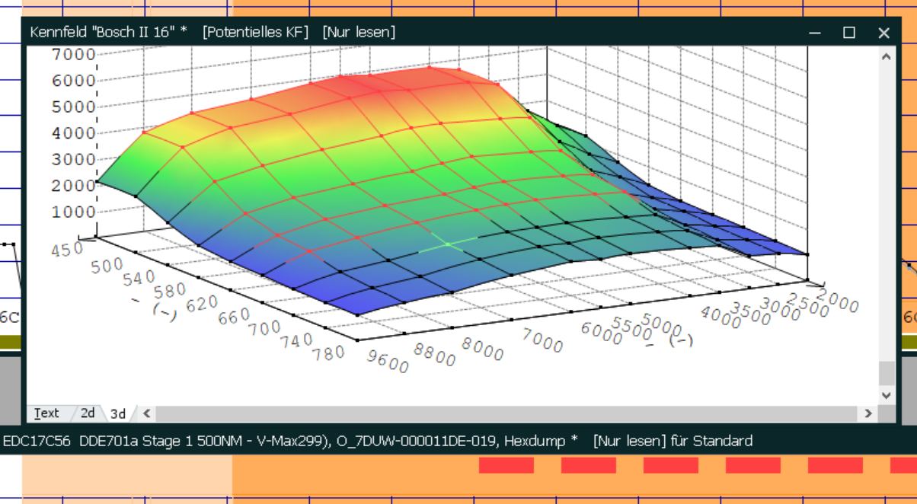917x504 pixels.
Task: Click the horizontal scrollbar left arrow
Action: (146, 413)
